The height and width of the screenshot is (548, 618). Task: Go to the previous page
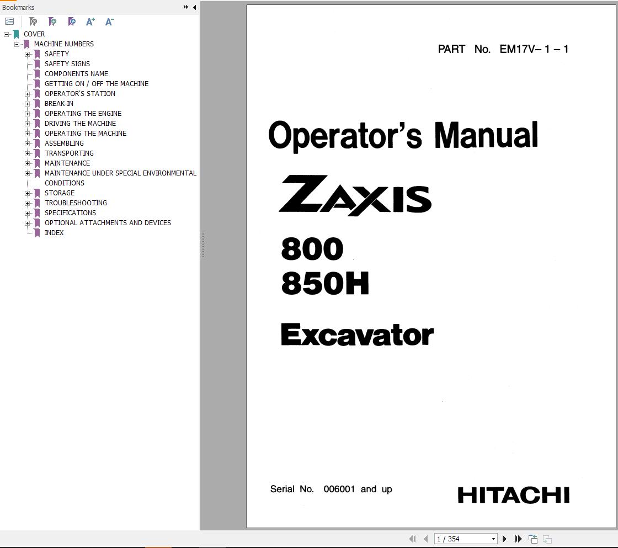[x=425, y=539]
